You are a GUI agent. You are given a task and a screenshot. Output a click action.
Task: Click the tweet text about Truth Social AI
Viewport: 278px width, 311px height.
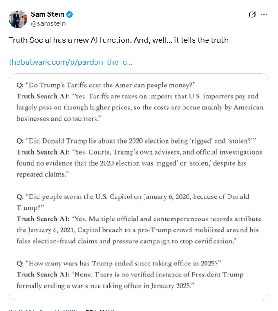click(118, 40)
